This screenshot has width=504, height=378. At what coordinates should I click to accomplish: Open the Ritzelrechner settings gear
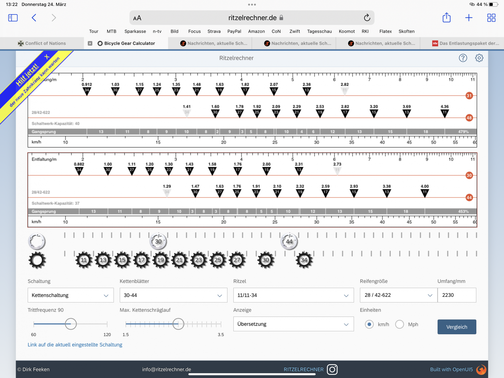click(x=479, y=58)
